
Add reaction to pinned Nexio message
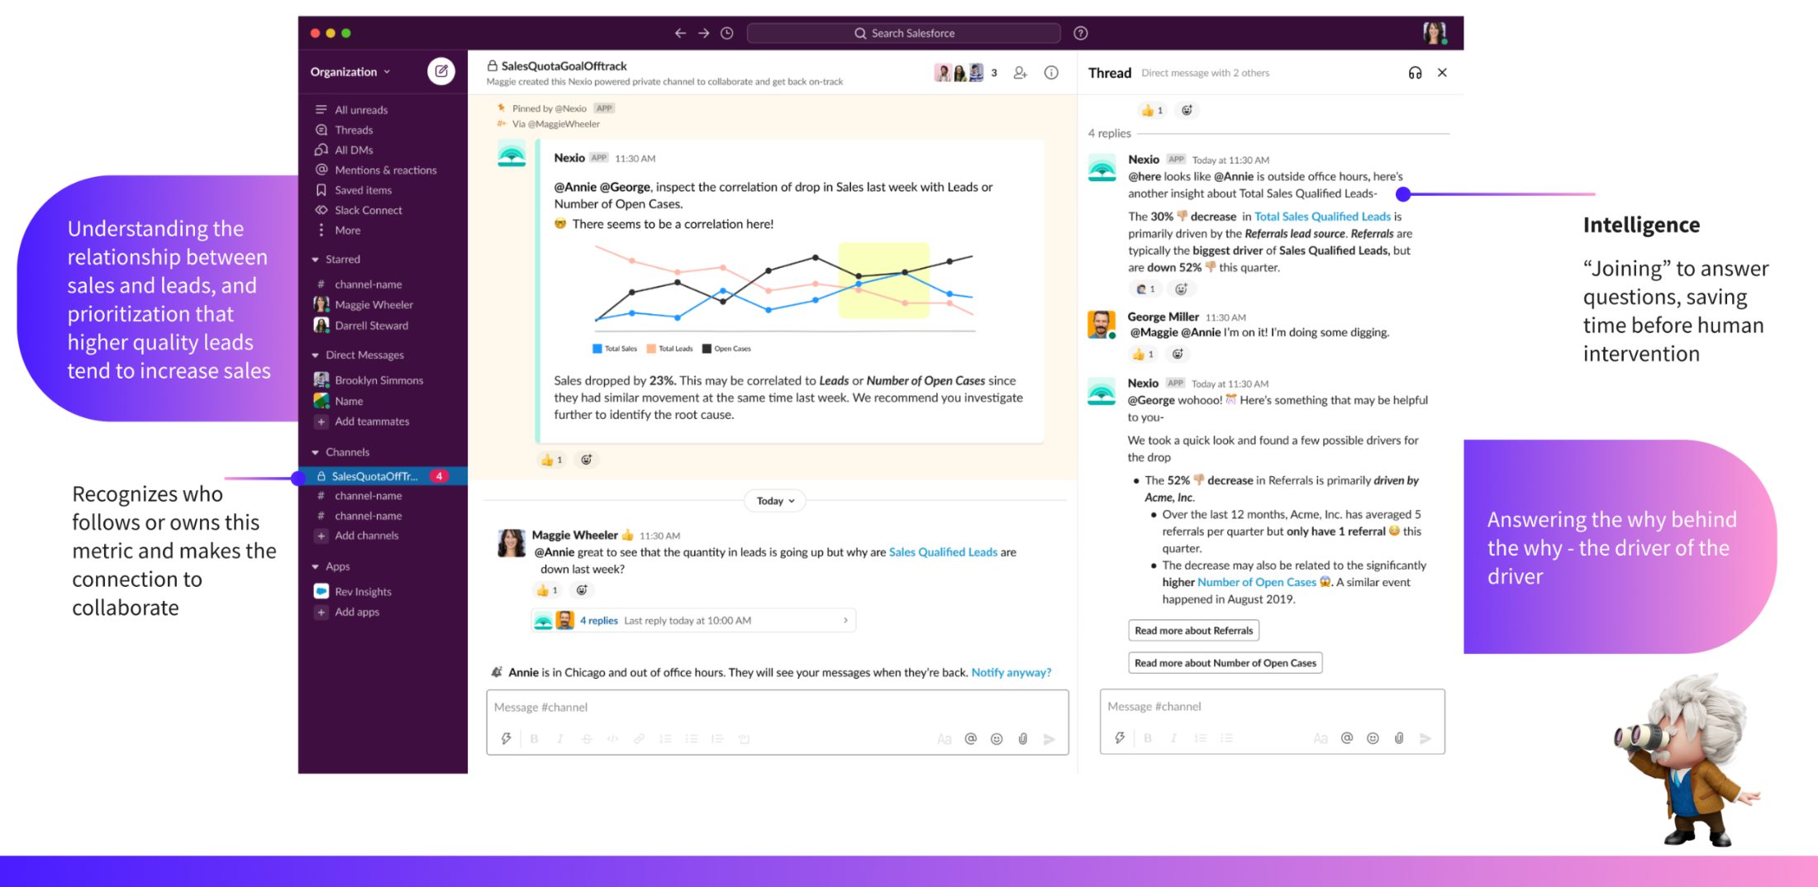pyautogui.click(x=586, y=460)
